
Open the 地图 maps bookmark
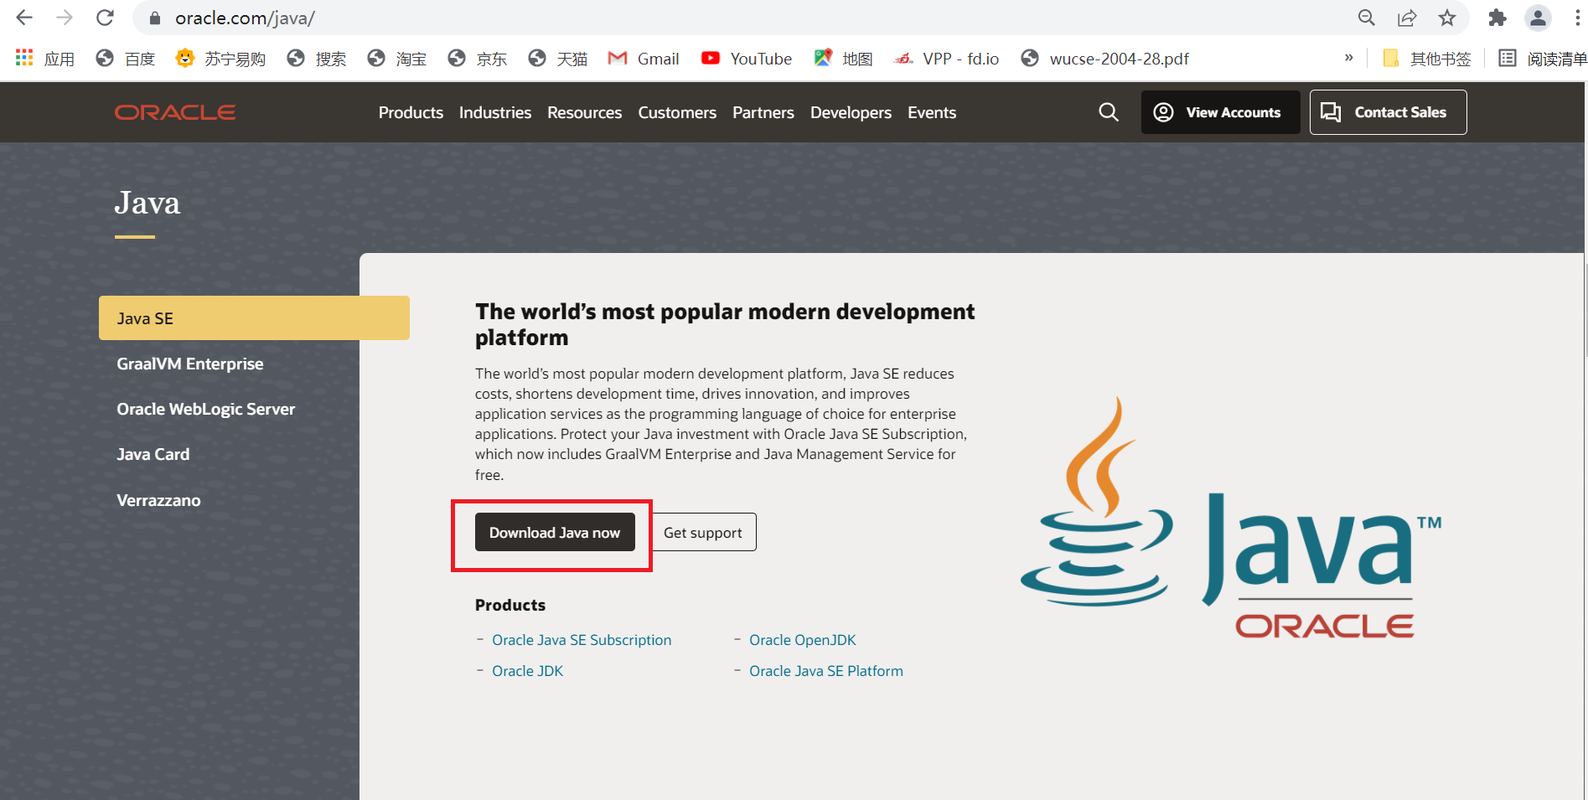pos(844,59)
